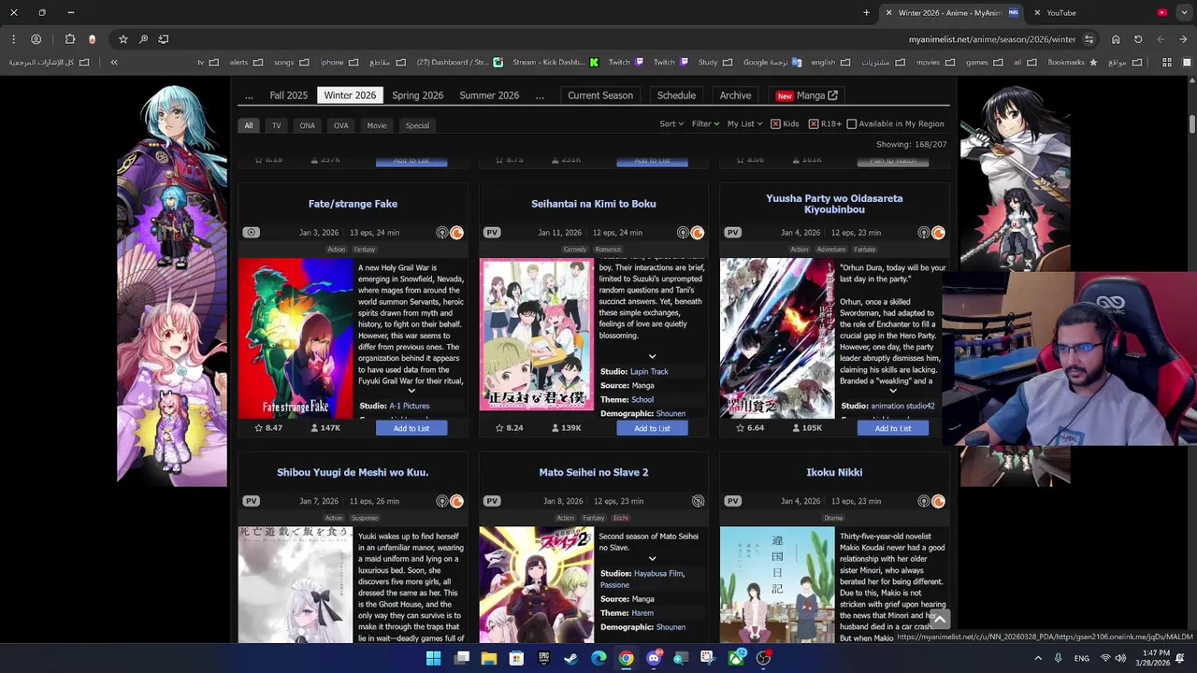Image resolution: width=1197 pixels, height=673 pixels.
Task: Switch to Summer 2026 season tab
Action: [489, 95]
